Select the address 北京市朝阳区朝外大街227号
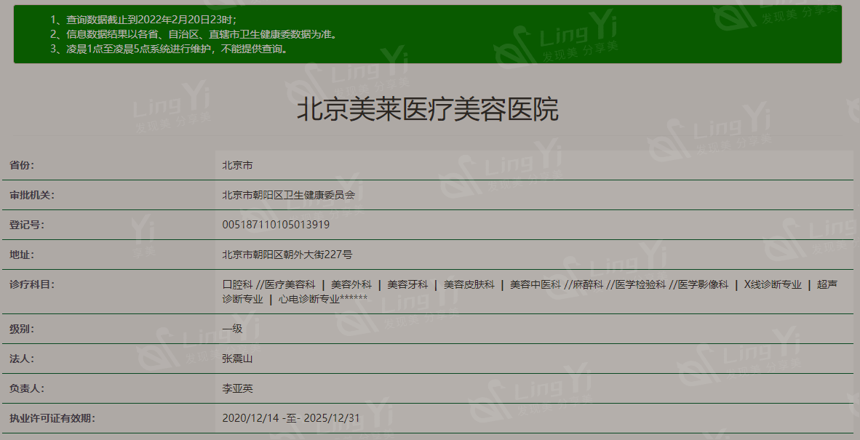The width and height of the screenshot is (860, 440). (x=287, y=255)
